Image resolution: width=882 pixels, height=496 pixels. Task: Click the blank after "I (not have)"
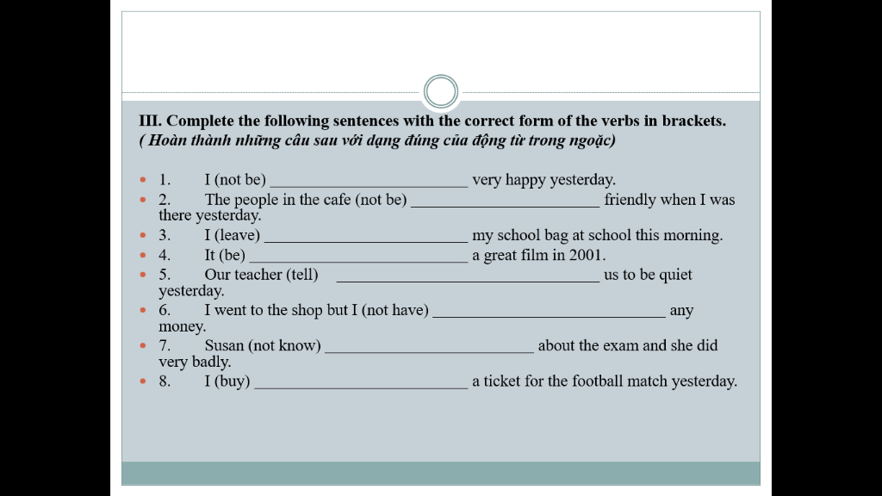pos(549,311)
